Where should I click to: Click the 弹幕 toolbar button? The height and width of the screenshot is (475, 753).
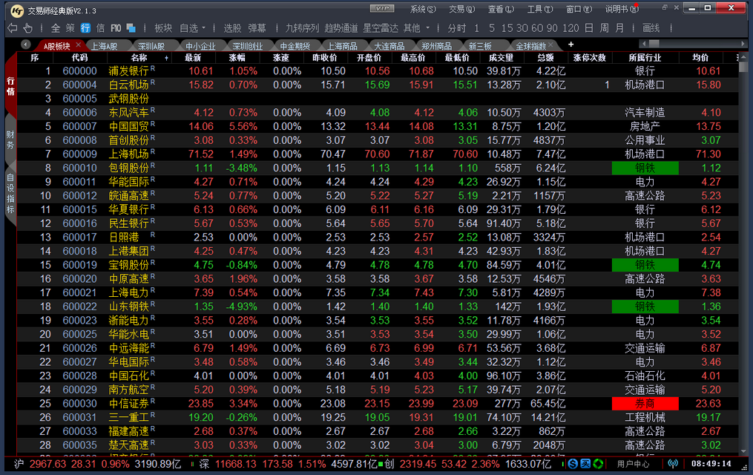click(257, 28)
